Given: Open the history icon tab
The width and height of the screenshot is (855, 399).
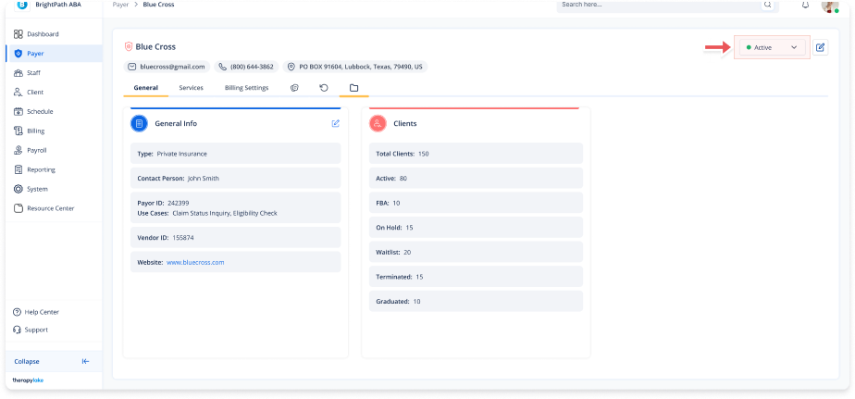Looking at the screenshot, I should tap(324, 88).
